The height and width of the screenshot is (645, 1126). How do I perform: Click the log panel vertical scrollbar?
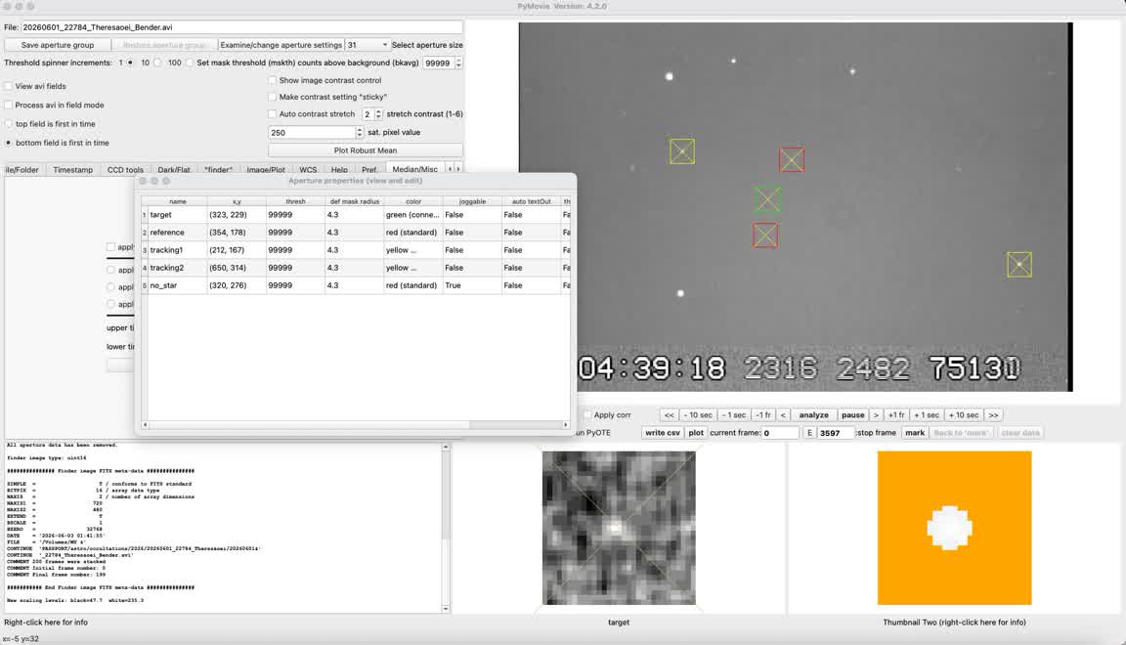coord(446,528)
